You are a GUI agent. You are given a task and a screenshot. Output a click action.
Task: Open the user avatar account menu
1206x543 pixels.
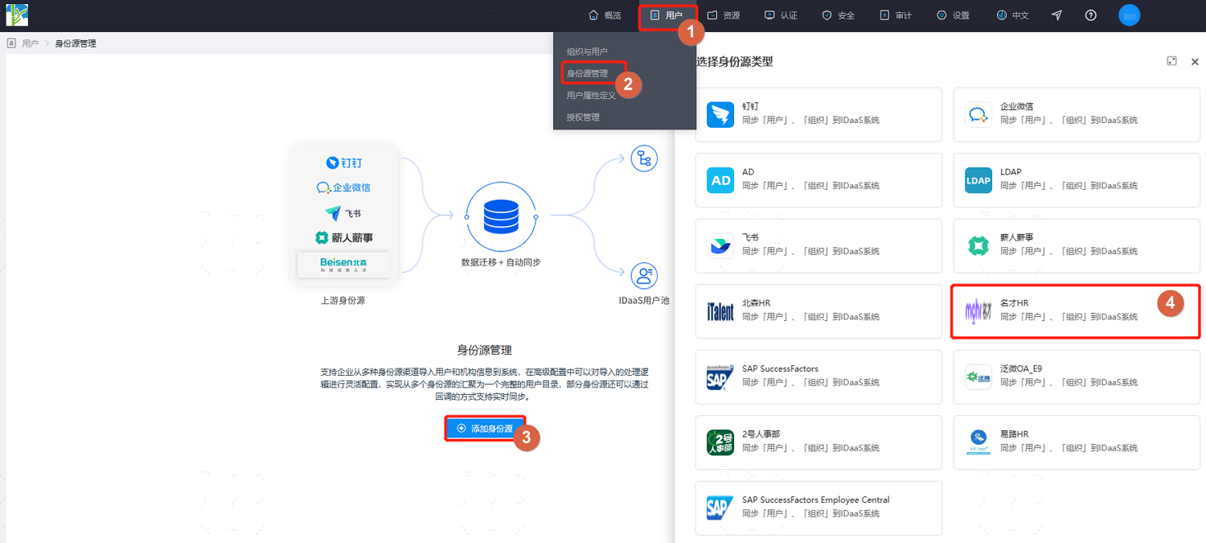tap(1130, 15)
